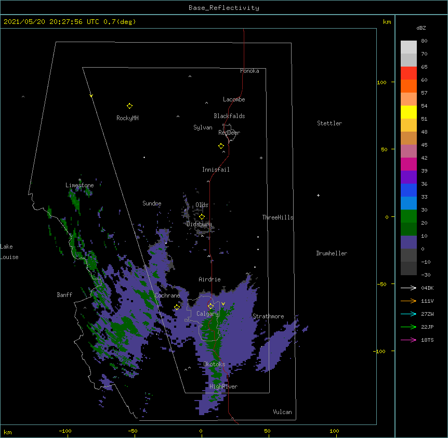448x438 pixels.
Task: Click the RedDeer city label
Action: 229,132
